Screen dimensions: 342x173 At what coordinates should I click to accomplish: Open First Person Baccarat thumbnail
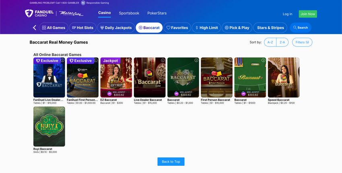(x=217, y=78)
